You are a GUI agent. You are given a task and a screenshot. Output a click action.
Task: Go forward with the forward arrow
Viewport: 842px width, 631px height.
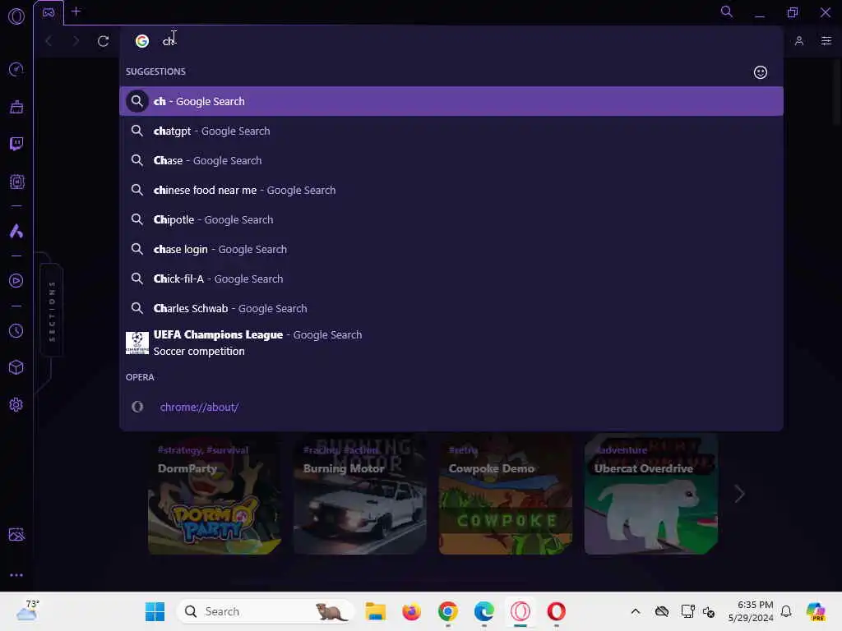coord(76,41)
